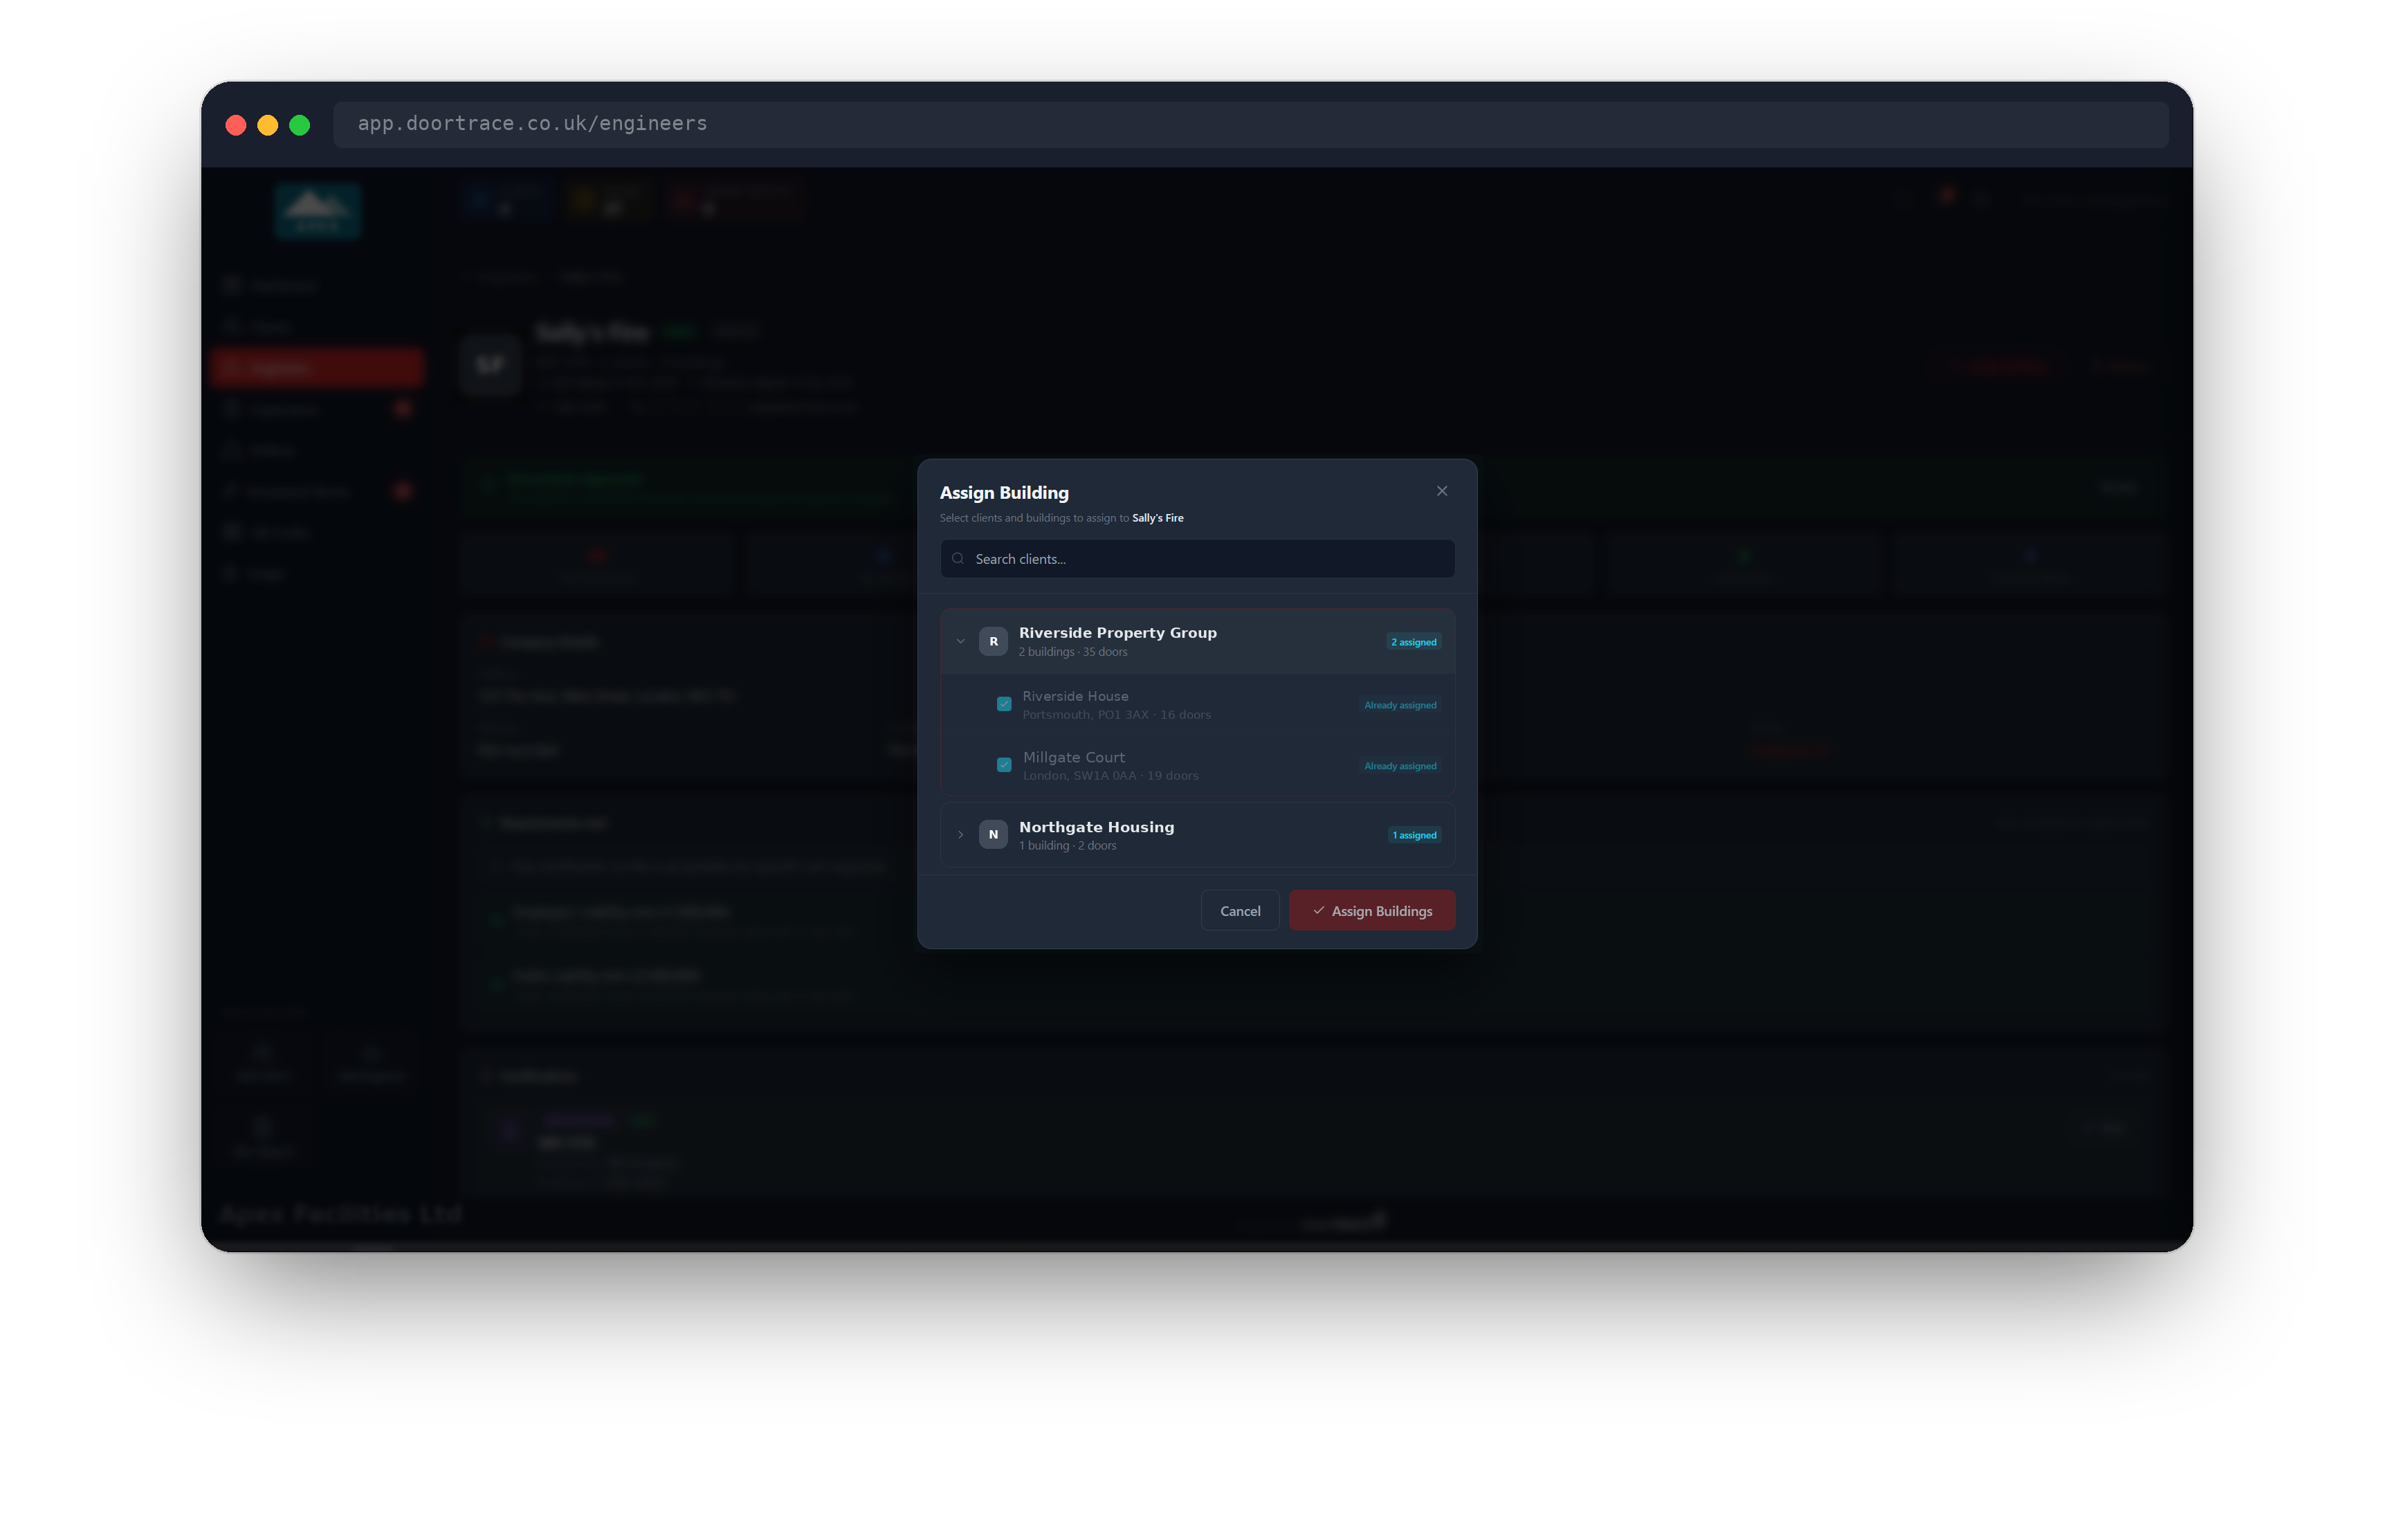Image resolution: width=2394 pixels, height=1540 pixels.
Task: Click the London, SW1A 0AA address line
Action: (1110, 776)
